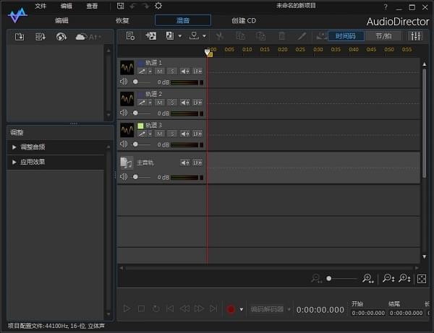Click the master track volume speaker icon
434x333 pixels.
coord(124,177)
